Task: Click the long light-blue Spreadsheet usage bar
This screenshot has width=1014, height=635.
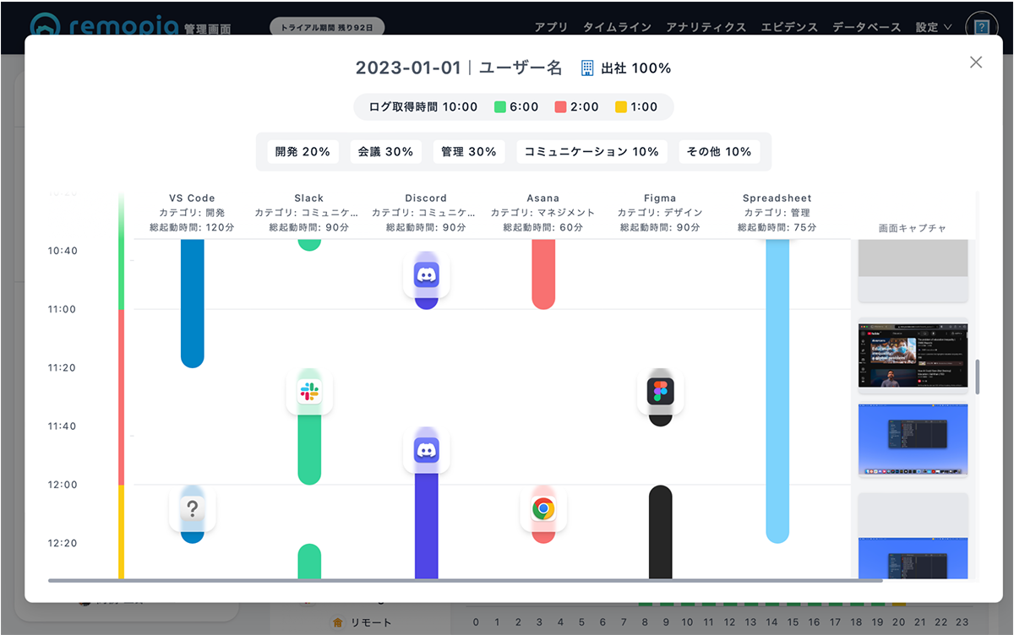Action: tap(777, 391)
